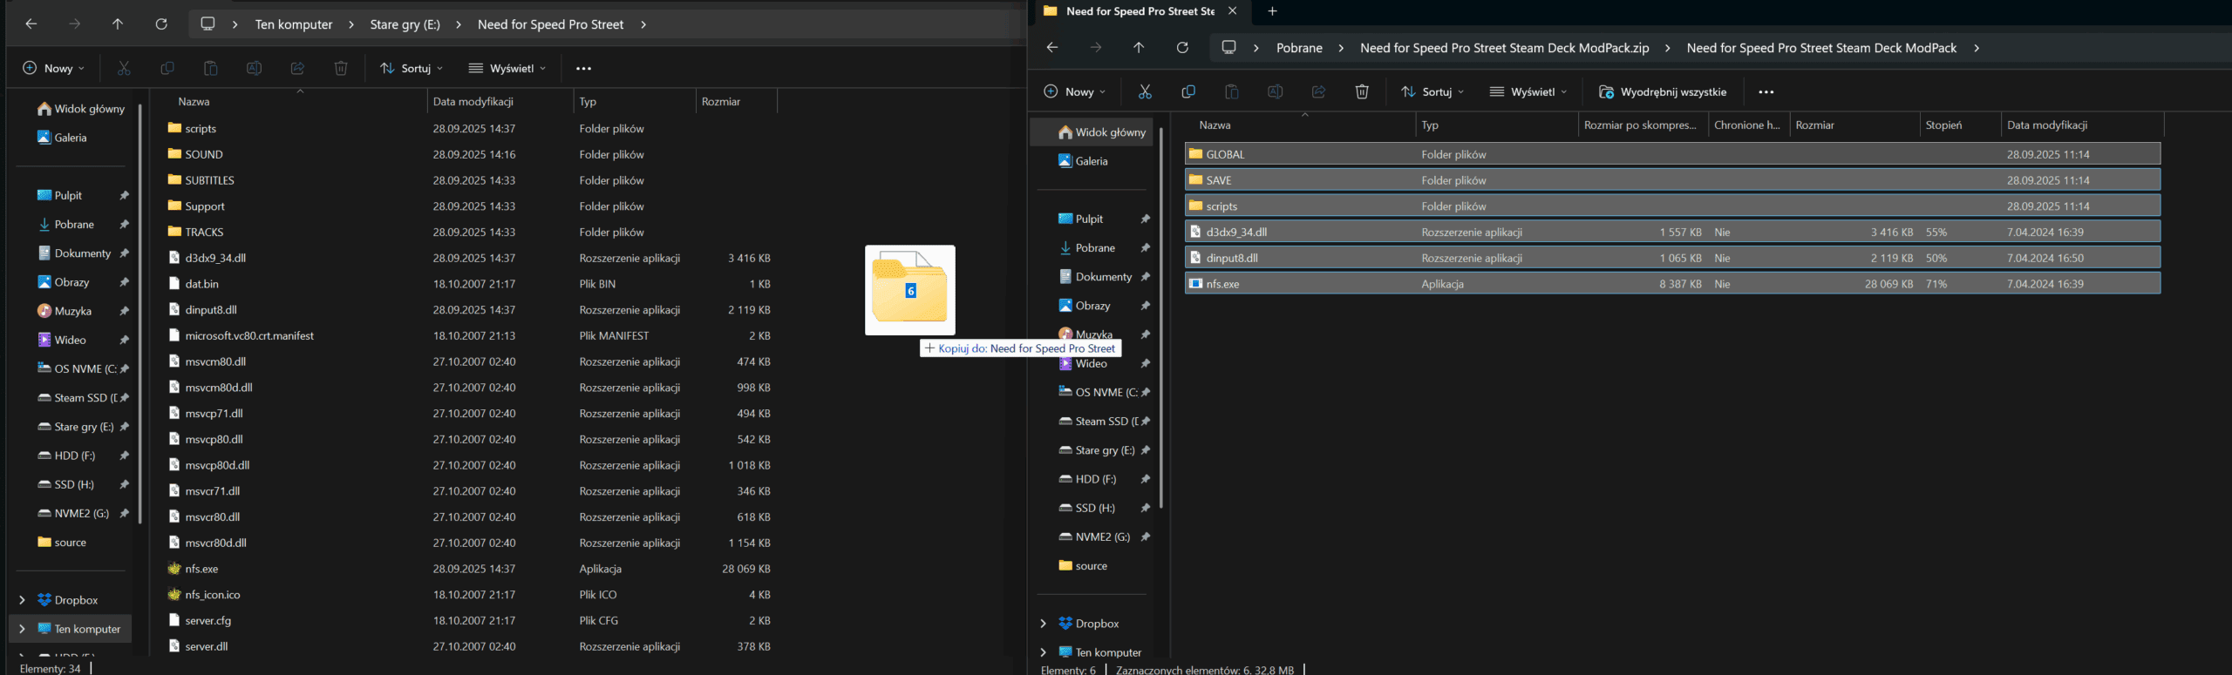Open Stare gry (E:) in left sidebar

point(83,427)
